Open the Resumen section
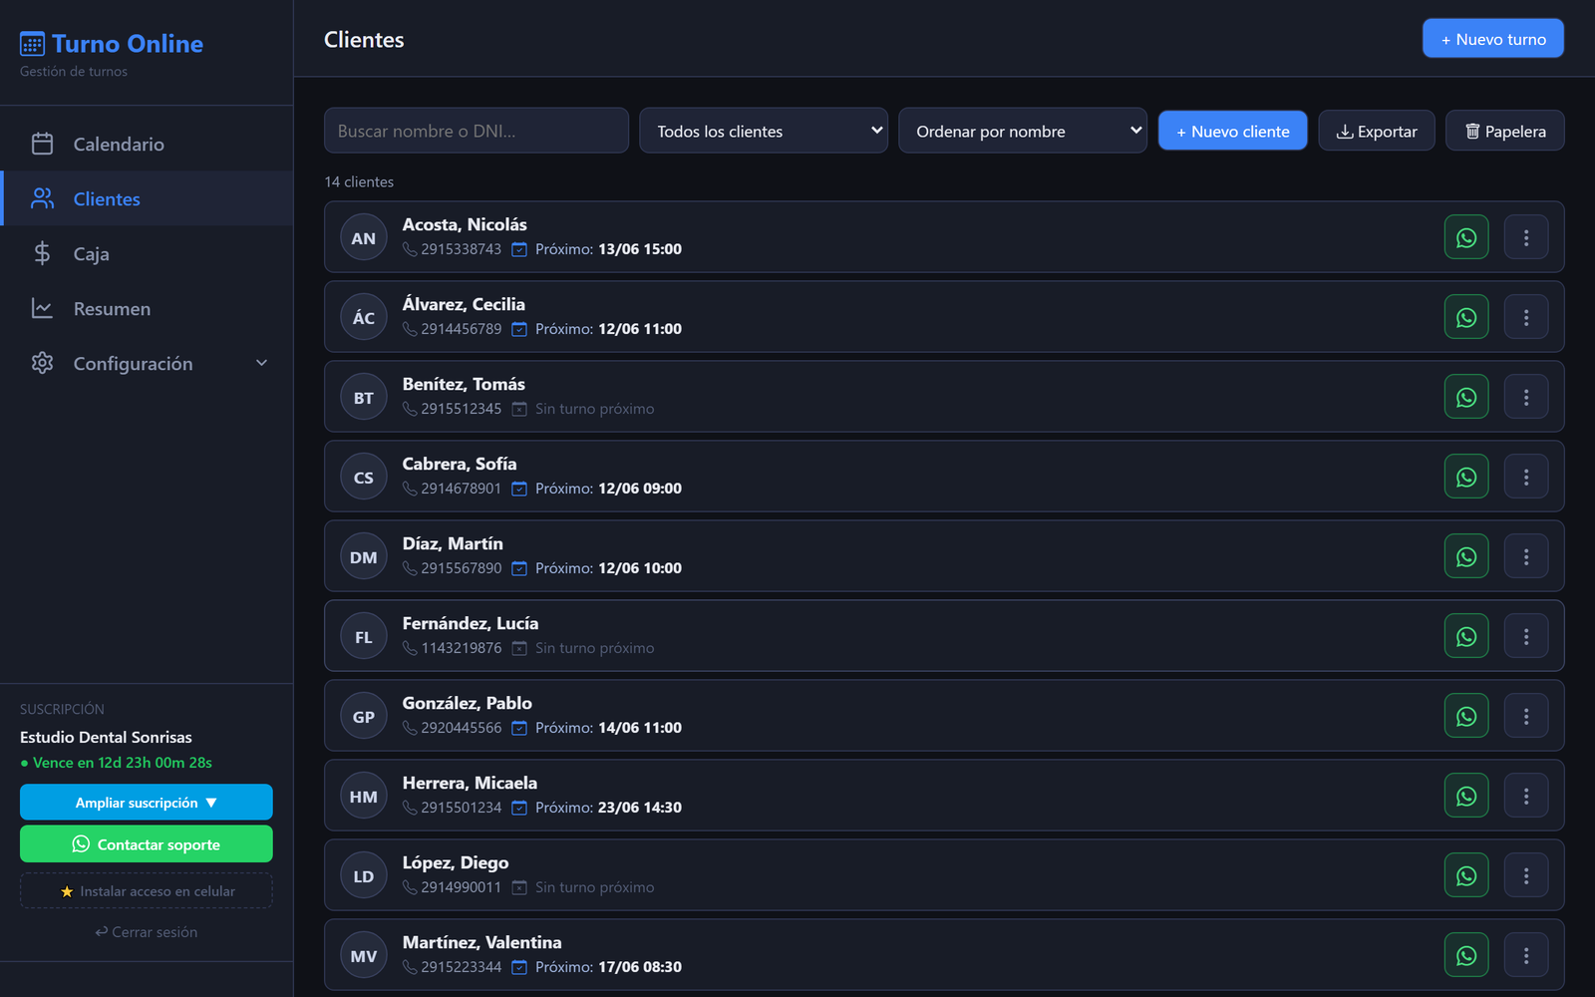This screenshot has width=1595, height=997. tap(148, 308)
